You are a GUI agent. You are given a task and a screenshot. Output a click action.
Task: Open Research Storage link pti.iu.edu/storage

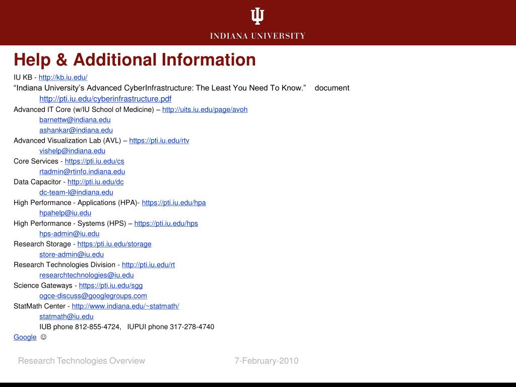point(114,244)
